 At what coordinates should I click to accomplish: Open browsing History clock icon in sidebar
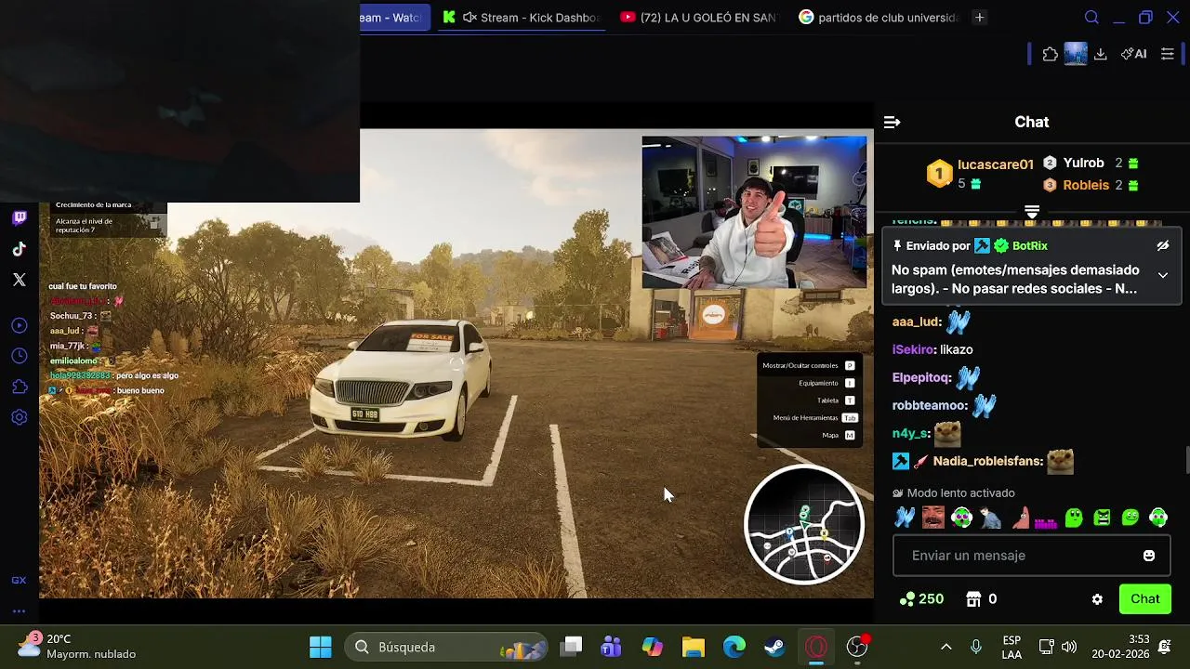pos(20,356)
